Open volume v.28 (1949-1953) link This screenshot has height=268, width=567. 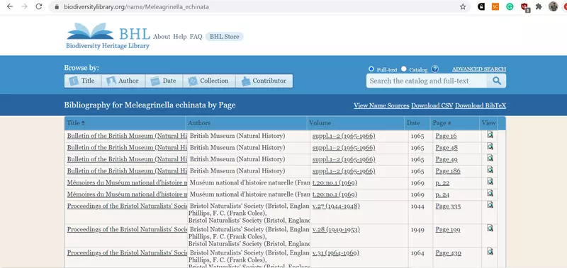tap(336, 230)
